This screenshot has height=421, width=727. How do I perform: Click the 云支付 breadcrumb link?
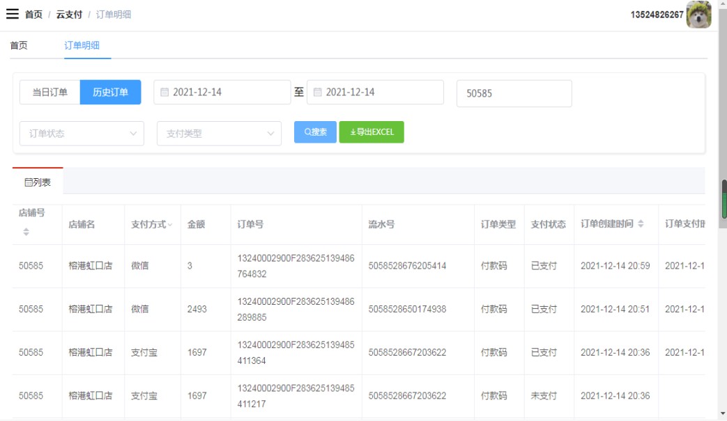pyautogui.click(x=69, y=15)
